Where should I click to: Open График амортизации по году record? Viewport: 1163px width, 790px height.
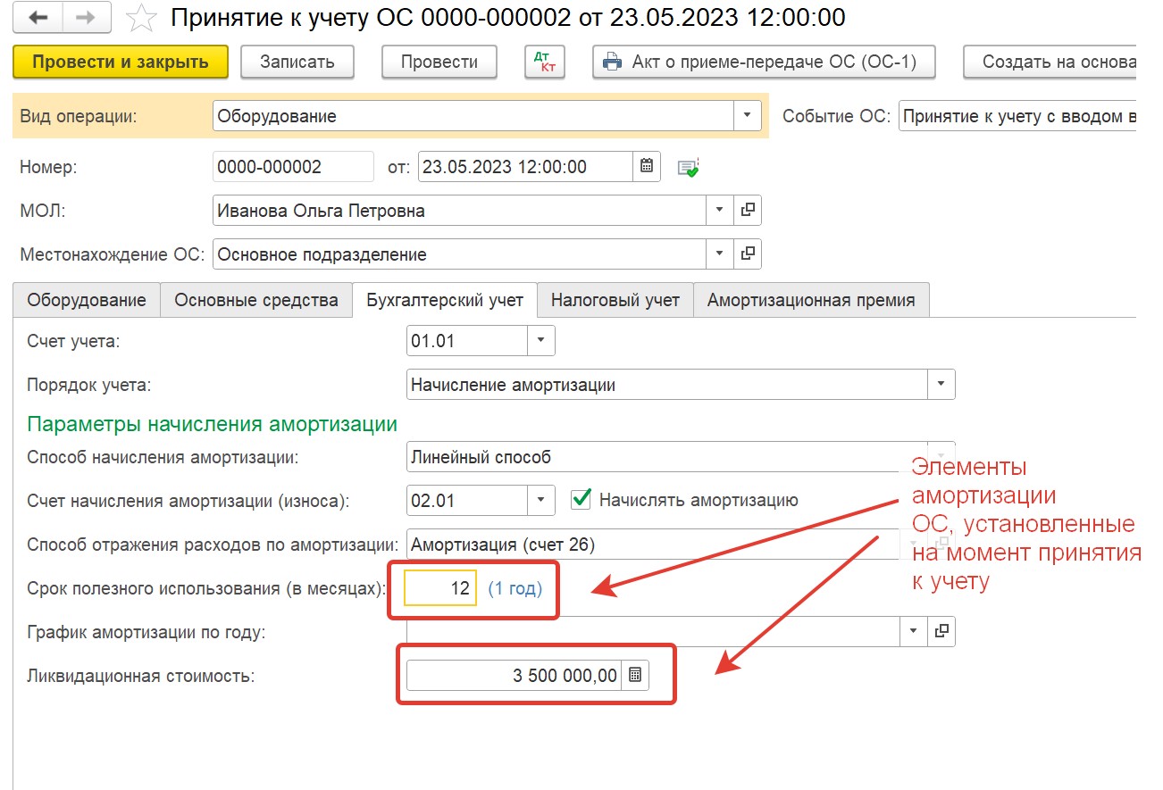pyautogui.click(x=941, y=631)
